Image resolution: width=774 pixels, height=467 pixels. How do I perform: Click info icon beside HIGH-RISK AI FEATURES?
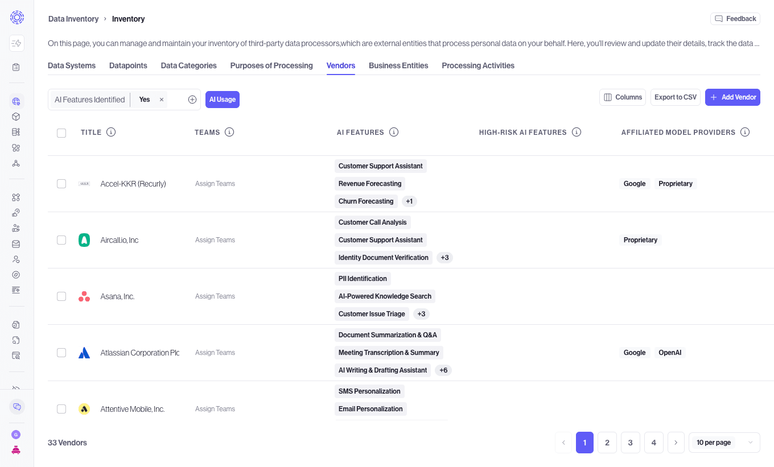click(577, 132)
